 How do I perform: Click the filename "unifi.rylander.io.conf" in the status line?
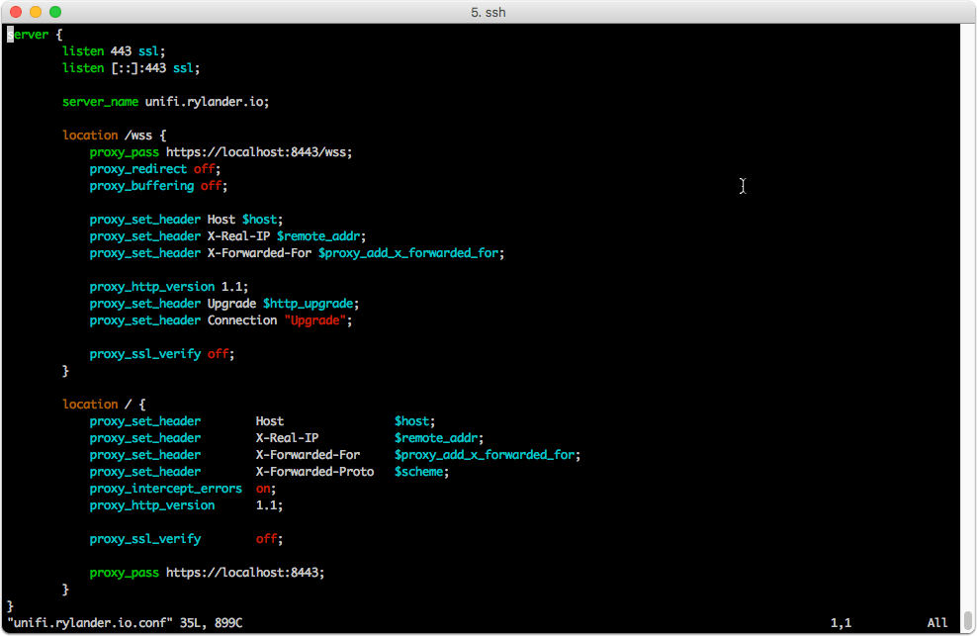(90, 623)
